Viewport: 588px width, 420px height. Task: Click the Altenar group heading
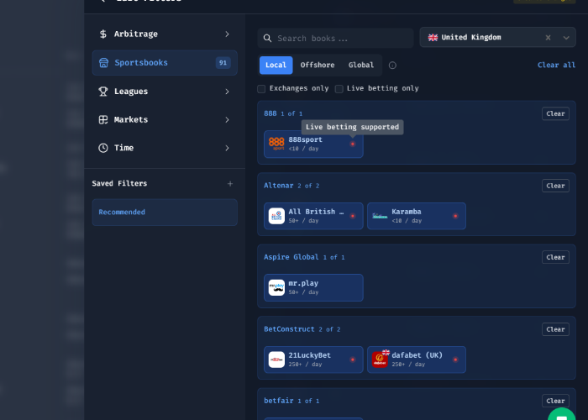click(x=279, y=186)
